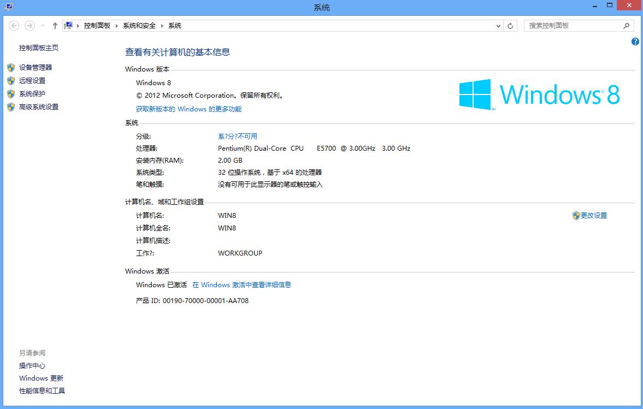Open 设备管理器
Image resolution: width=643 pixels, height=409 pixels.
(x=36, y=68)
